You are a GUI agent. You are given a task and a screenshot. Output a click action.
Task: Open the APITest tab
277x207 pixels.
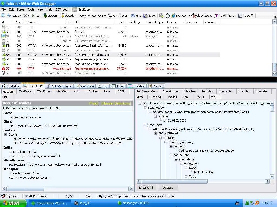click(156, 86)
